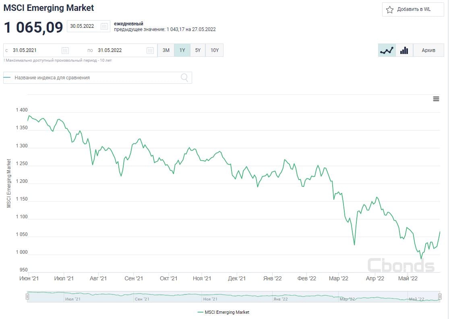Image resolution: width=449 pixels, height=319 pixels.
Task: Open the end date calendar picker
Action: click(x=150, y=50)
